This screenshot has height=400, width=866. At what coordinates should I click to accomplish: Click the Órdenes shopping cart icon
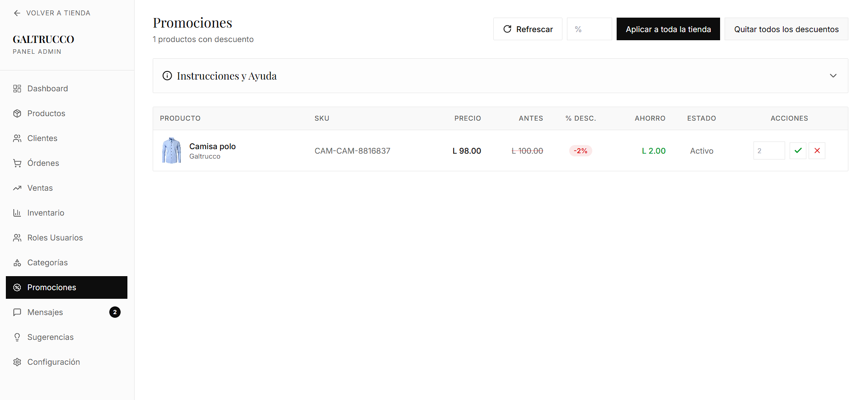[17, 163]
